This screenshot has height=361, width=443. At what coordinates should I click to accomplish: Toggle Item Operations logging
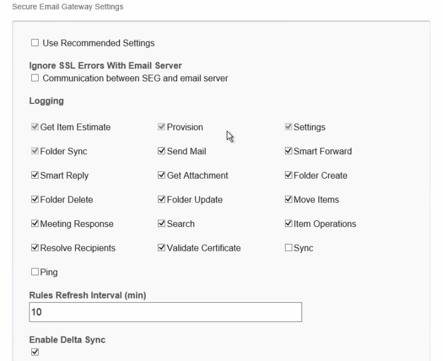point(289,224)
